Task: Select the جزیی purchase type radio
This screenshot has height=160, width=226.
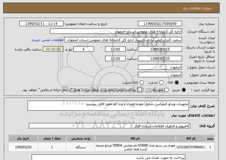Action: 184,90
